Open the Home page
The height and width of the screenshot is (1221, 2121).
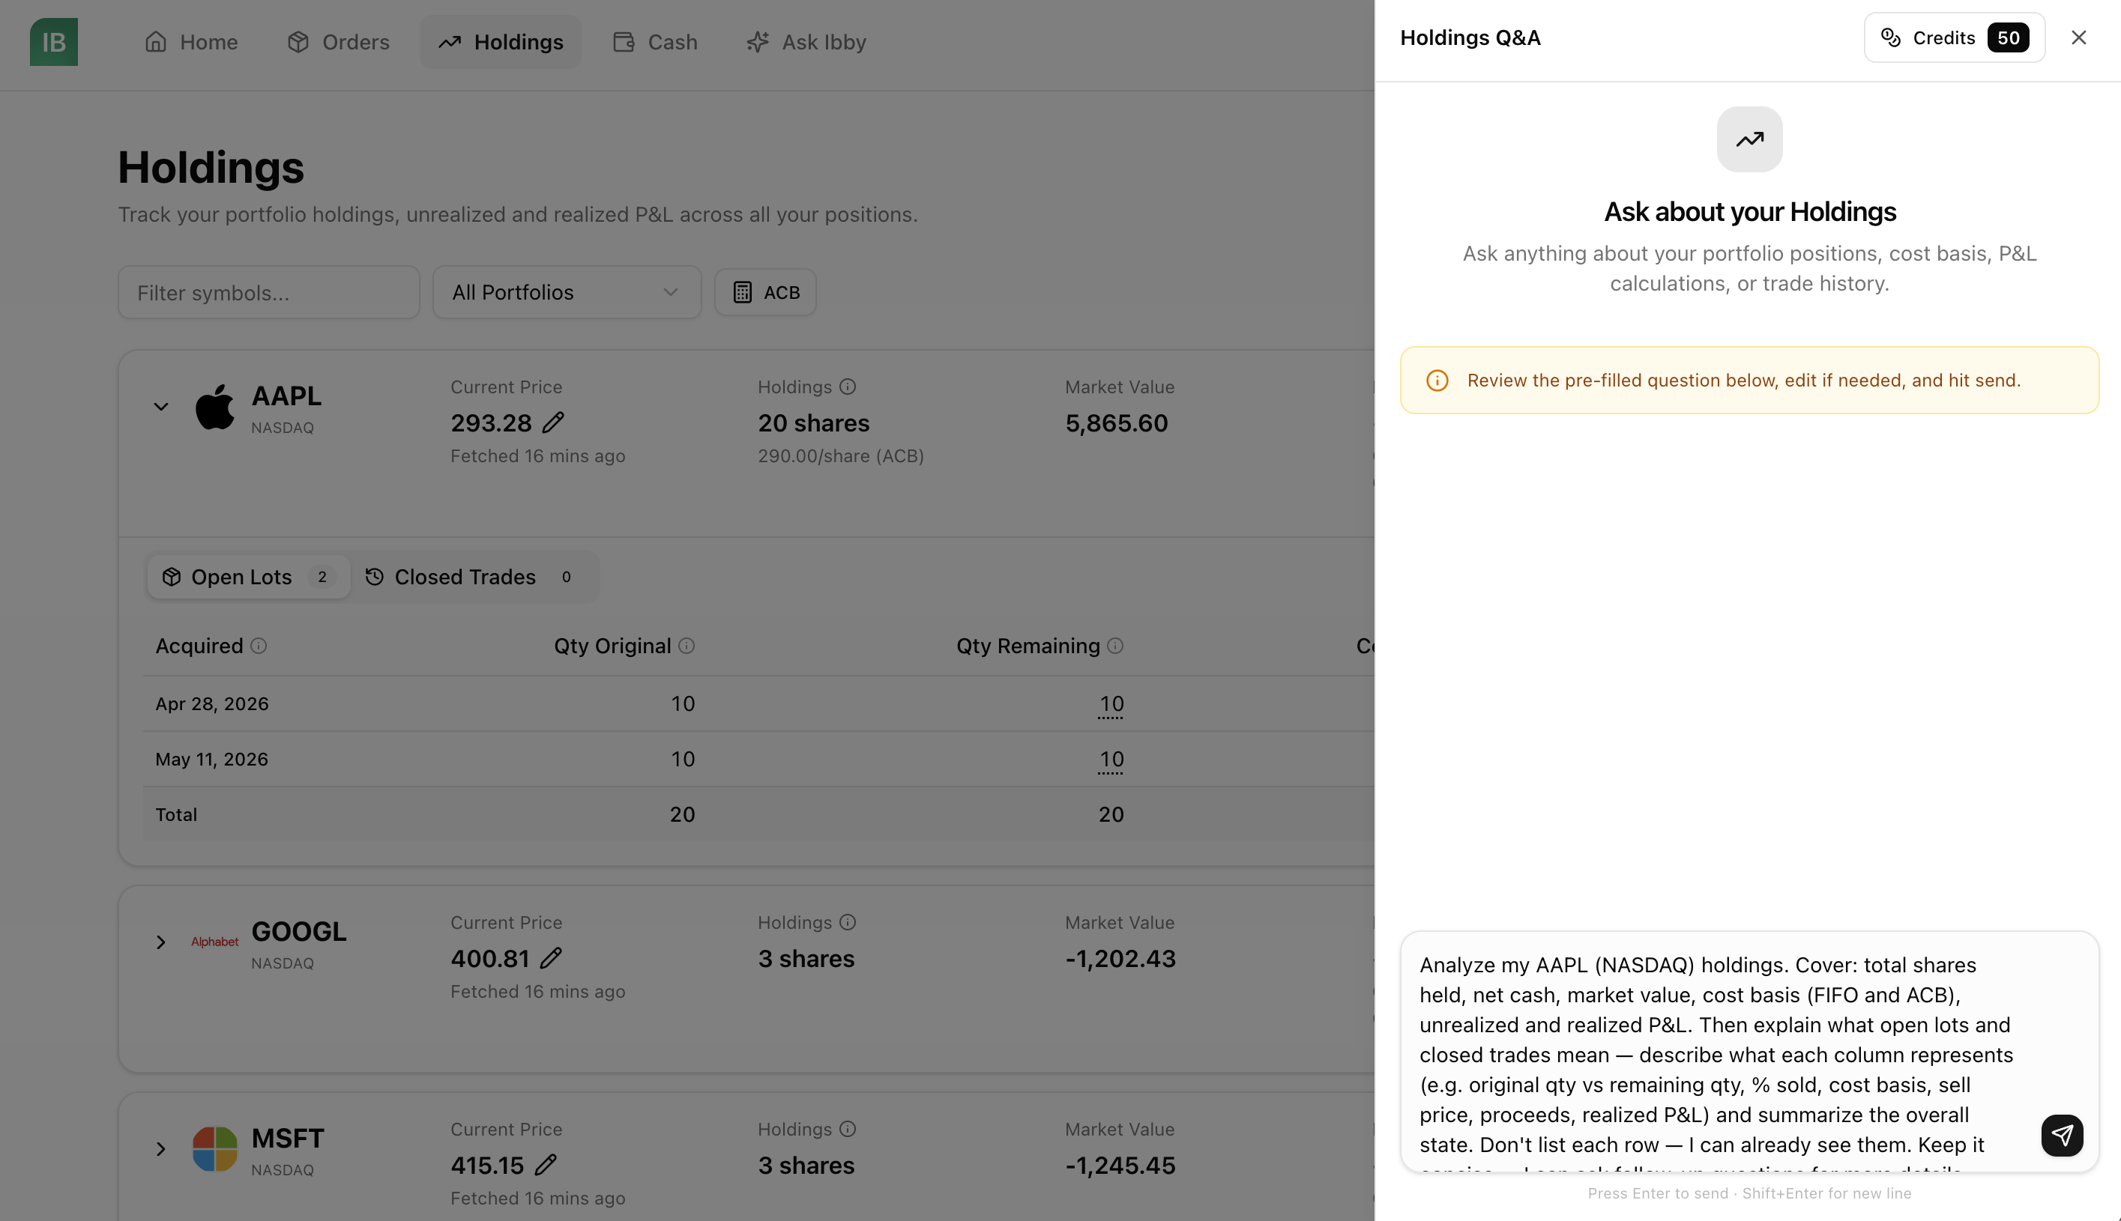pos(191,42)
